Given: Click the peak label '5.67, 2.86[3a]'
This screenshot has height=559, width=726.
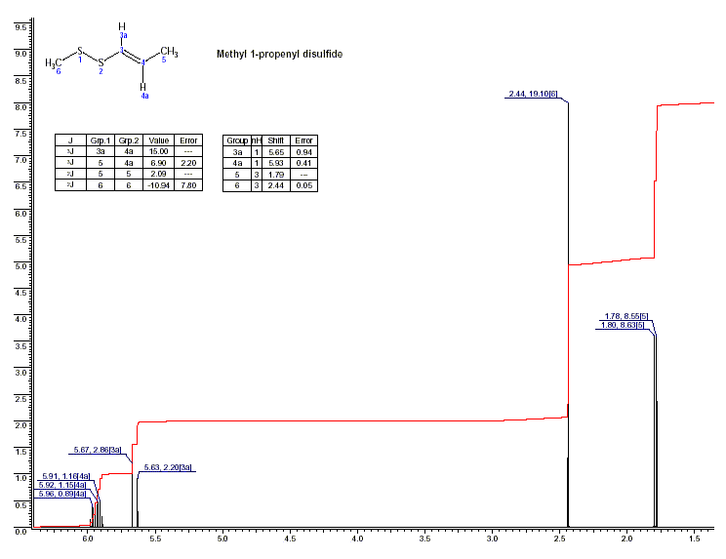Looking at the screenshot, I should 98,450.
